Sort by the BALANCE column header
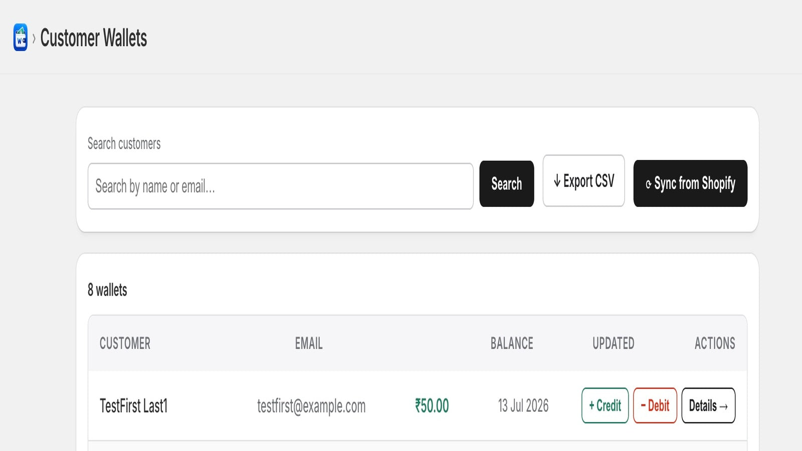The width and height of the screenshot is (802, 451). tap(512, 343)
